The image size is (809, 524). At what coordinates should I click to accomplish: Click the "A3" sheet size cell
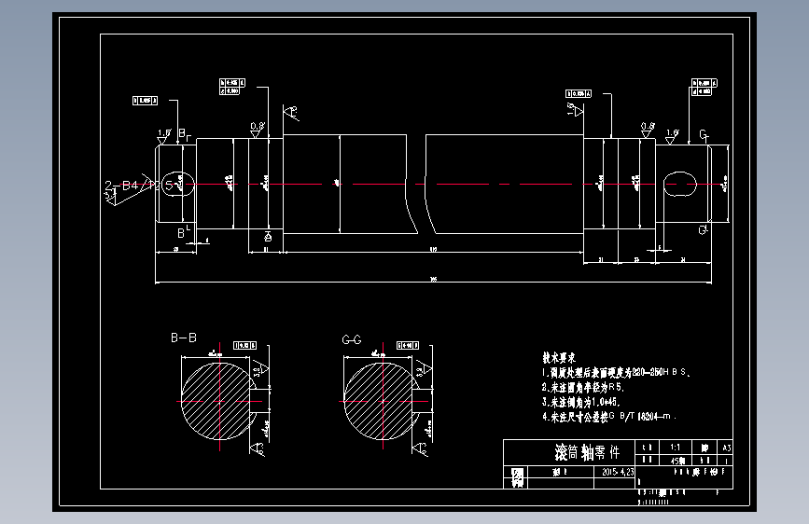[x=727, y=448]
